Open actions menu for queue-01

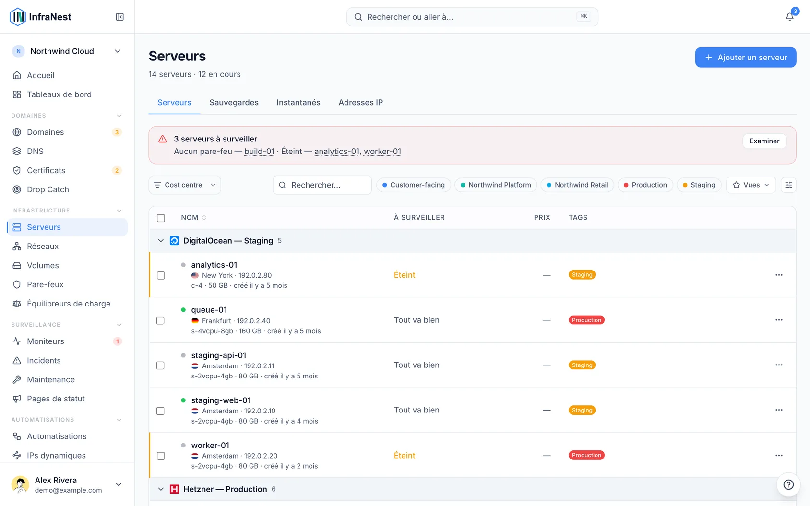[x=779, y=320]
